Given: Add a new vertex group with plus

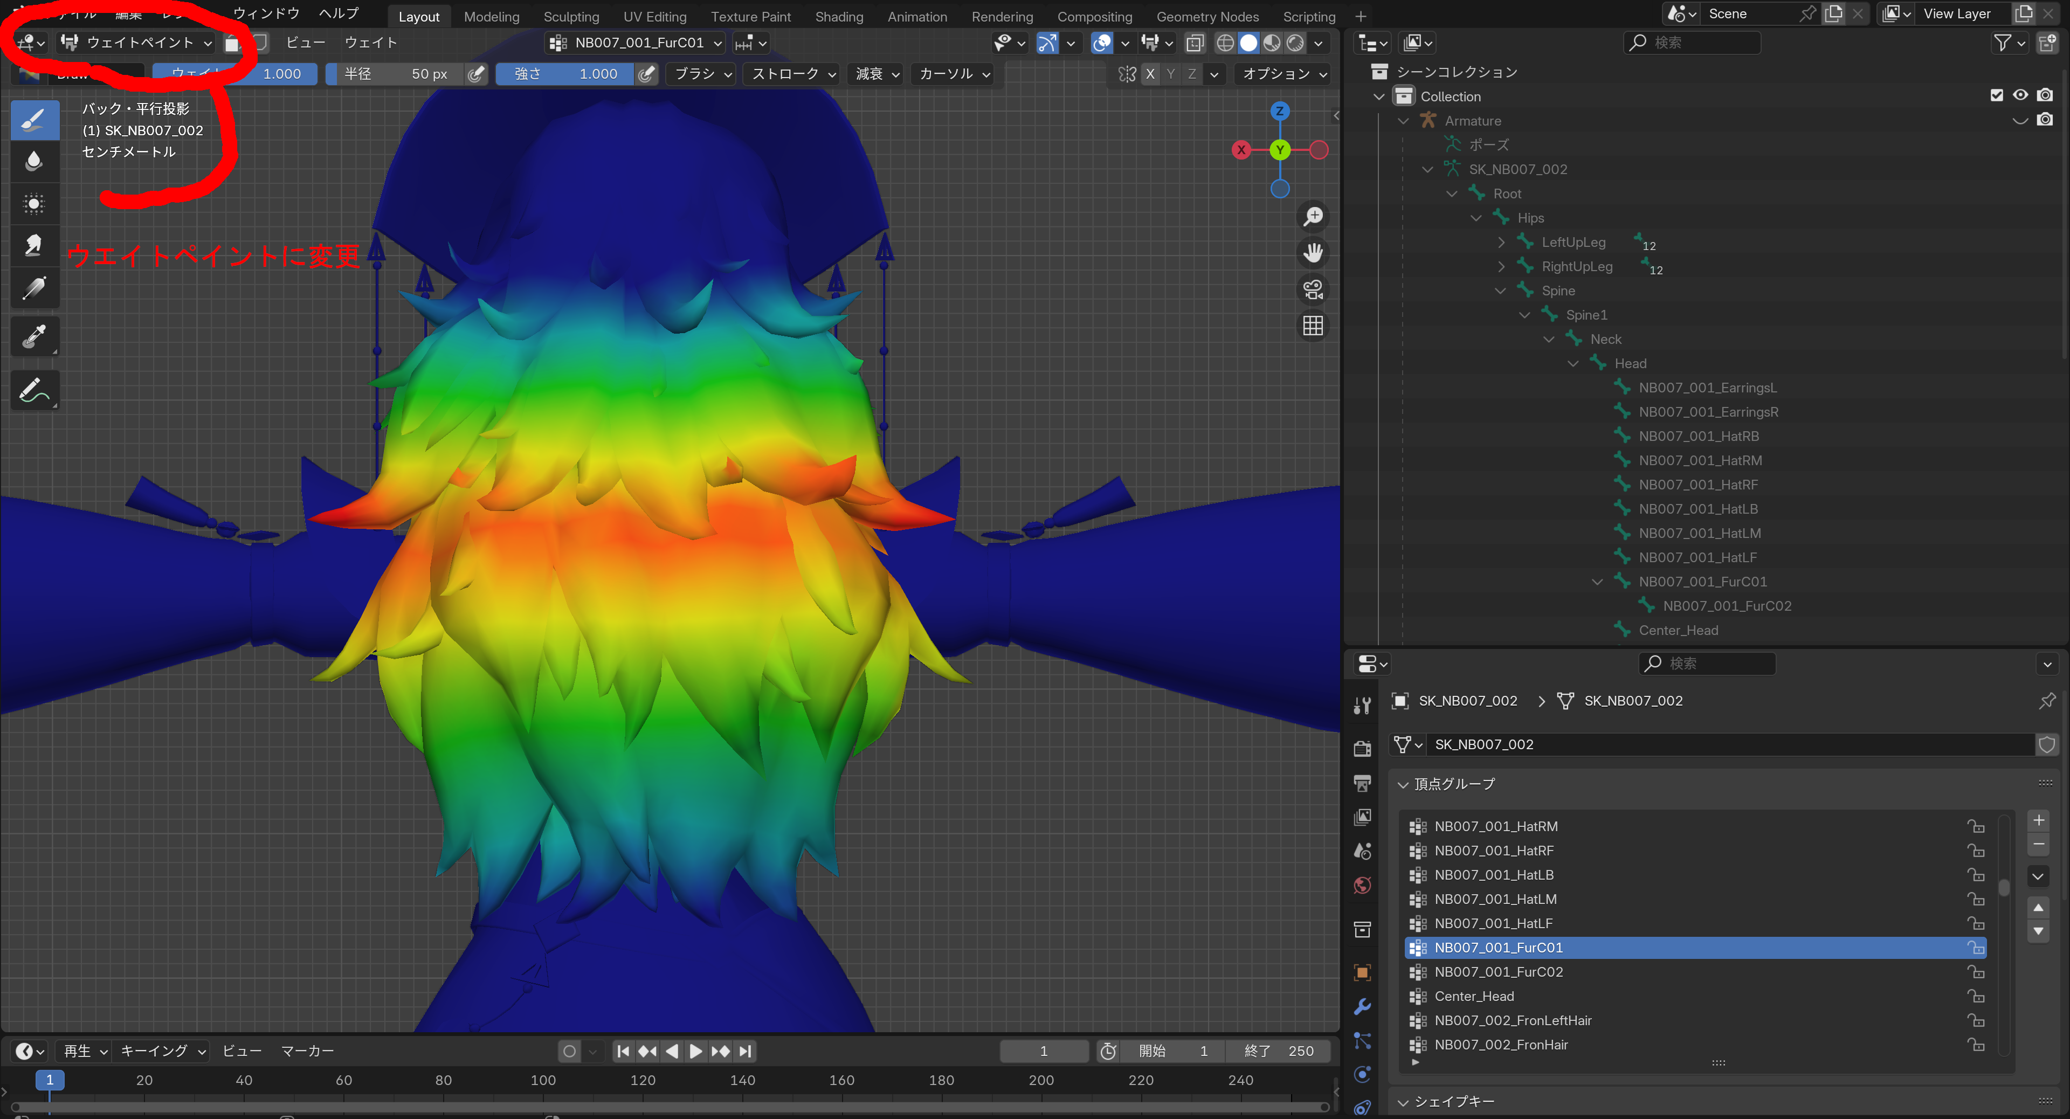Looking at the screenshot, I should (x=2038, y=820).
